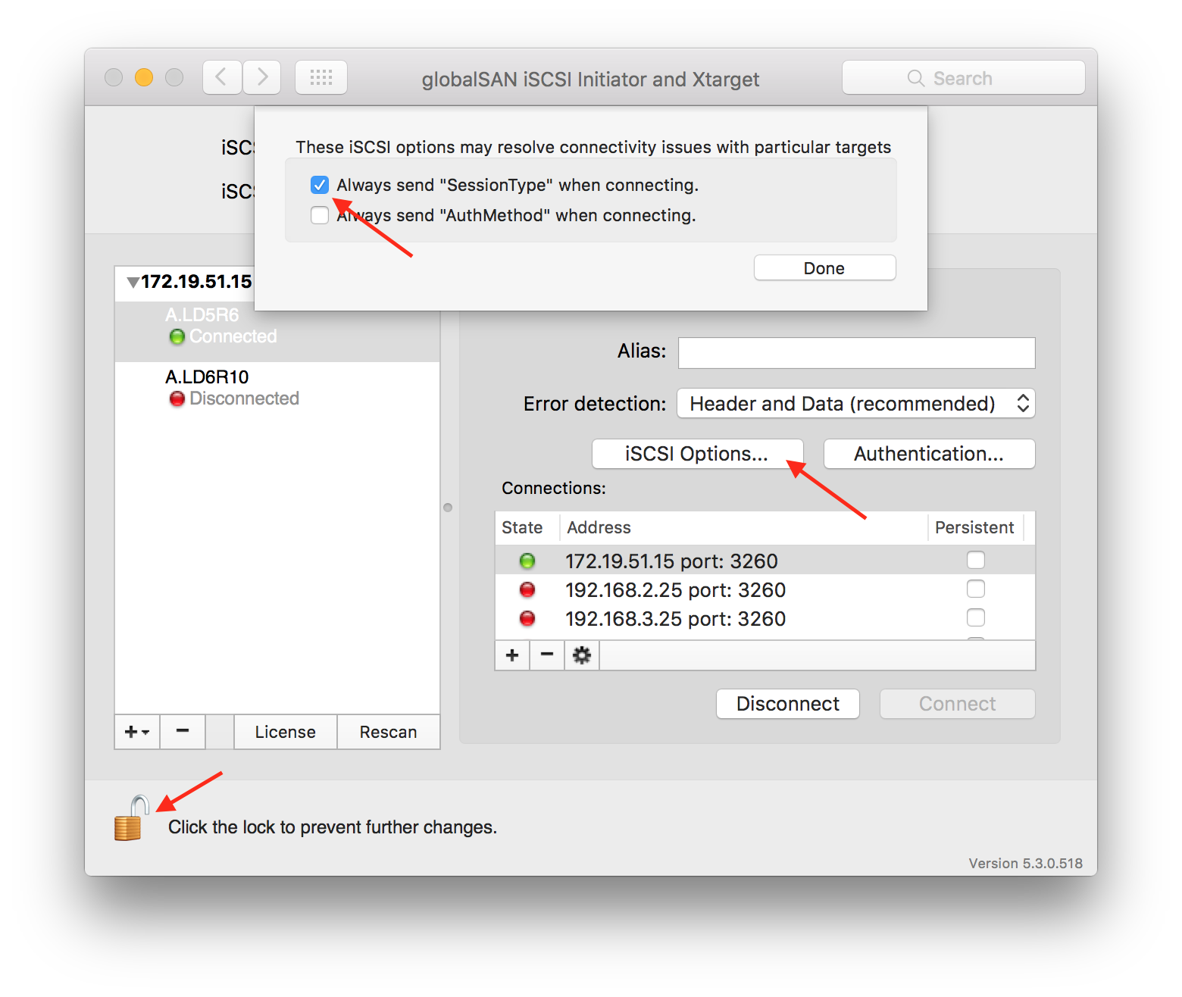Toggle Persistent checkbox for 192.168.2.25
The height and width of the screenshot is (997, 1182).
coord(976,589)
